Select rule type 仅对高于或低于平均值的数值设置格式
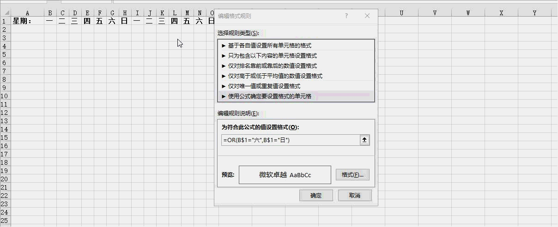This screenshot has height=227, width=558. (x=296, y=76)
